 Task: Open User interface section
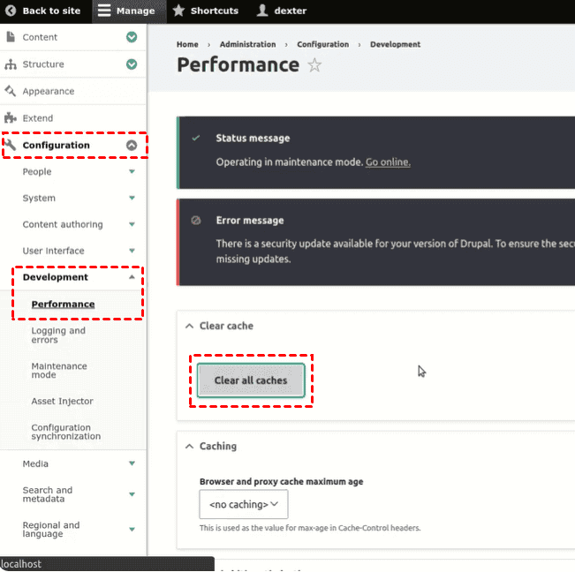[x=54, y=251]
